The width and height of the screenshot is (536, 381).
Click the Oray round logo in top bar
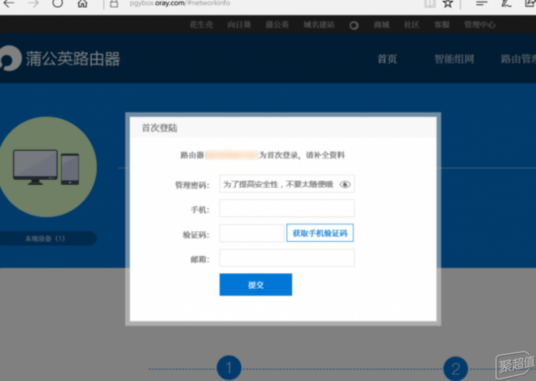[x=354, y=25]
